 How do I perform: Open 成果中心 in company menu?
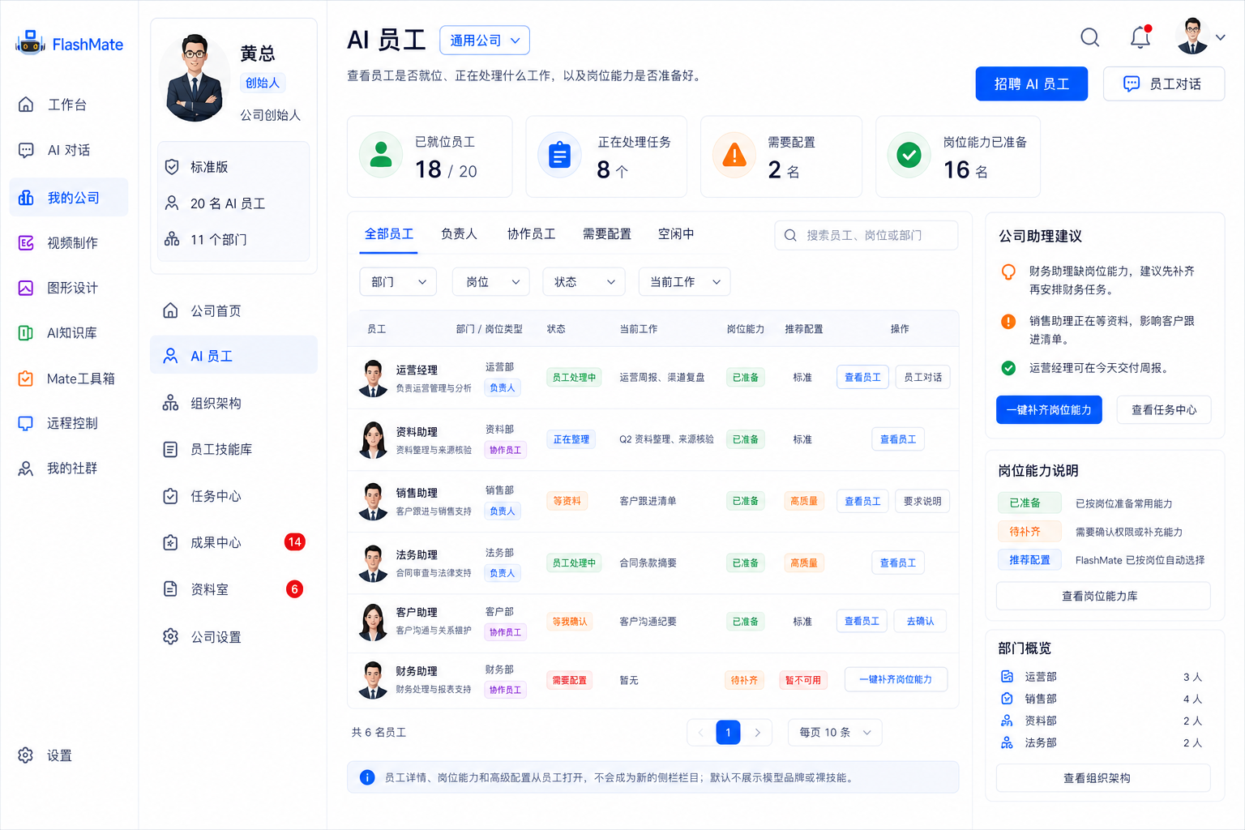233,542
